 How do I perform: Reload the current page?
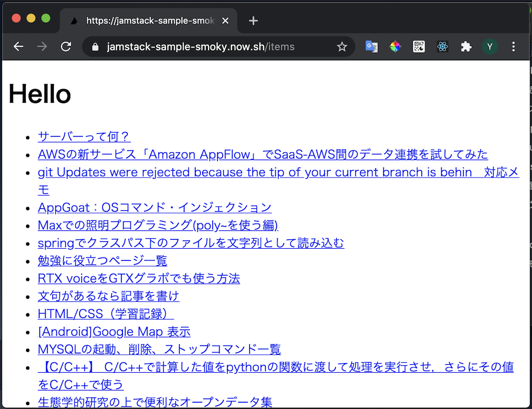[x=66, y=46]
